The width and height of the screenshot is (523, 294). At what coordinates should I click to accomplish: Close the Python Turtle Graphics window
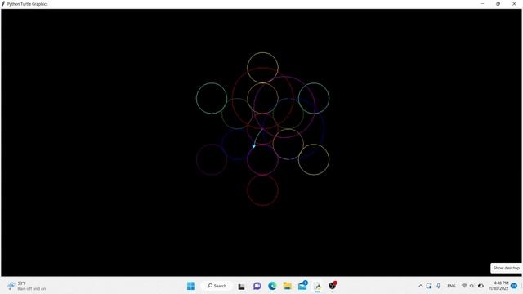tap(514, 3)
